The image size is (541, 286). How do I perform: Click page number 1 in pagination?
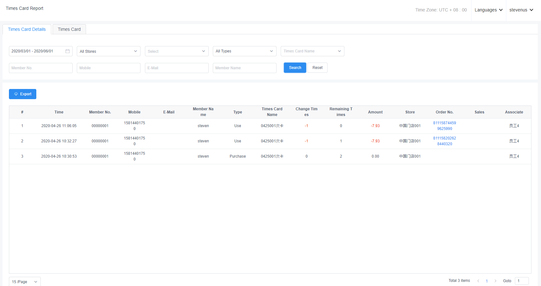pyautogui.click(x=487, y=281)
